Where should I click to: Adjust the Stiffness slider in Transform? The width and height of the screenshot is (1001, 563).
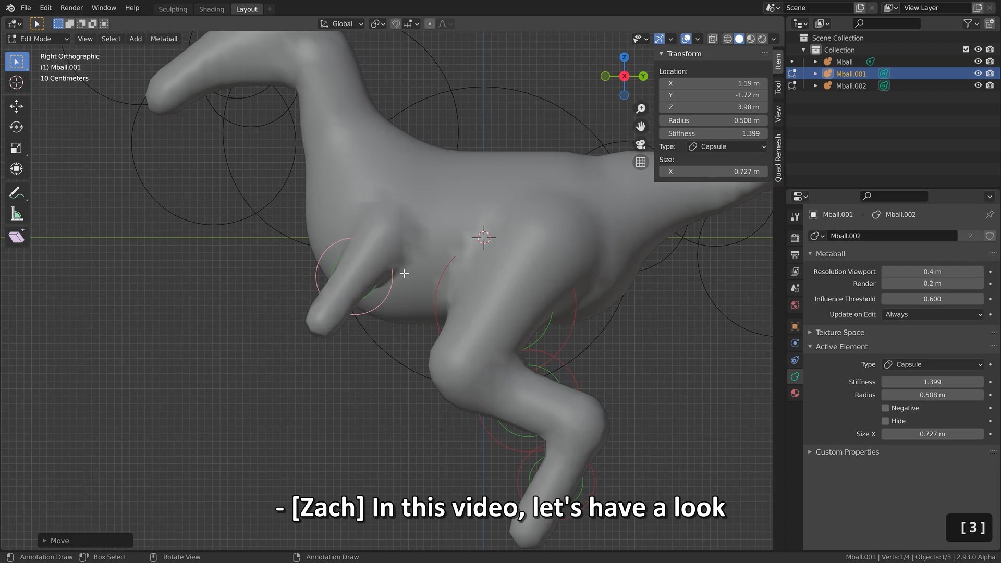click(x=713, y=133)
